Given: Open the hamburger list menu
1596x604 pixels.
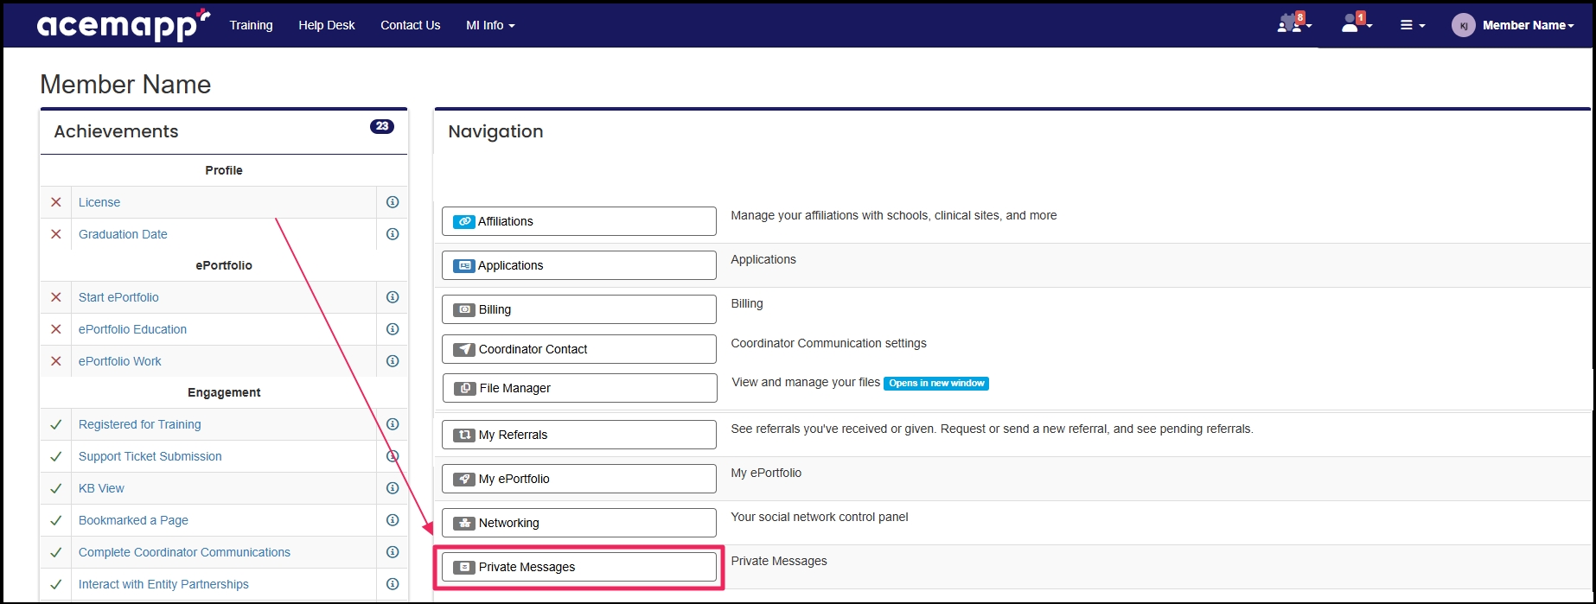Looking at the screenshot, I should coord(1413,25).
